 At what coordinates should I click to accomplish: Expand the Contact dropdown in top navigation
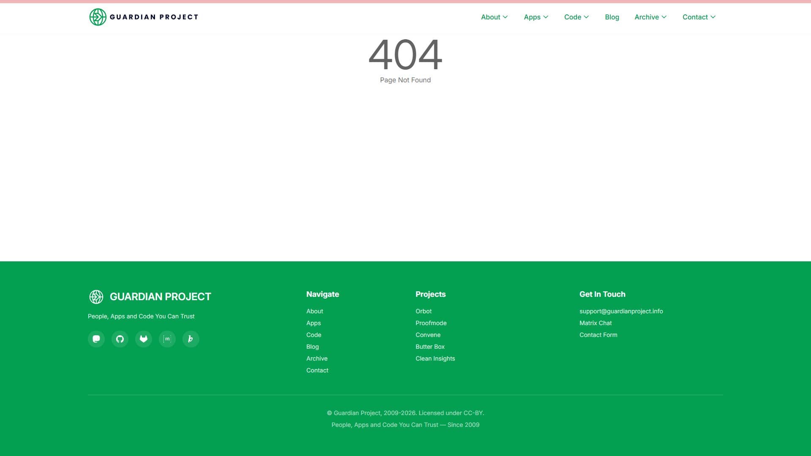699,17
